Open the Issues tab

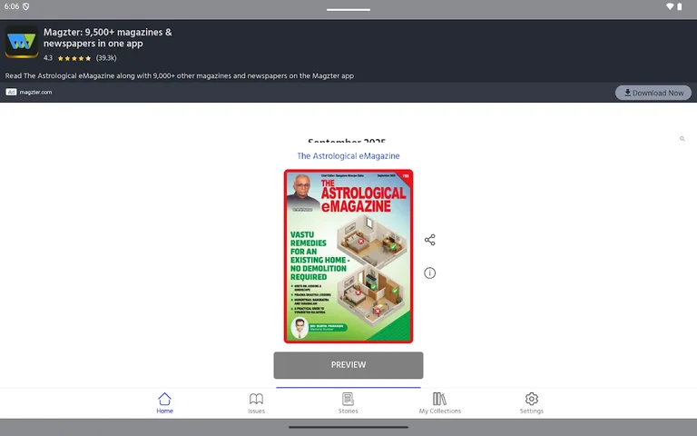[256, 403]
